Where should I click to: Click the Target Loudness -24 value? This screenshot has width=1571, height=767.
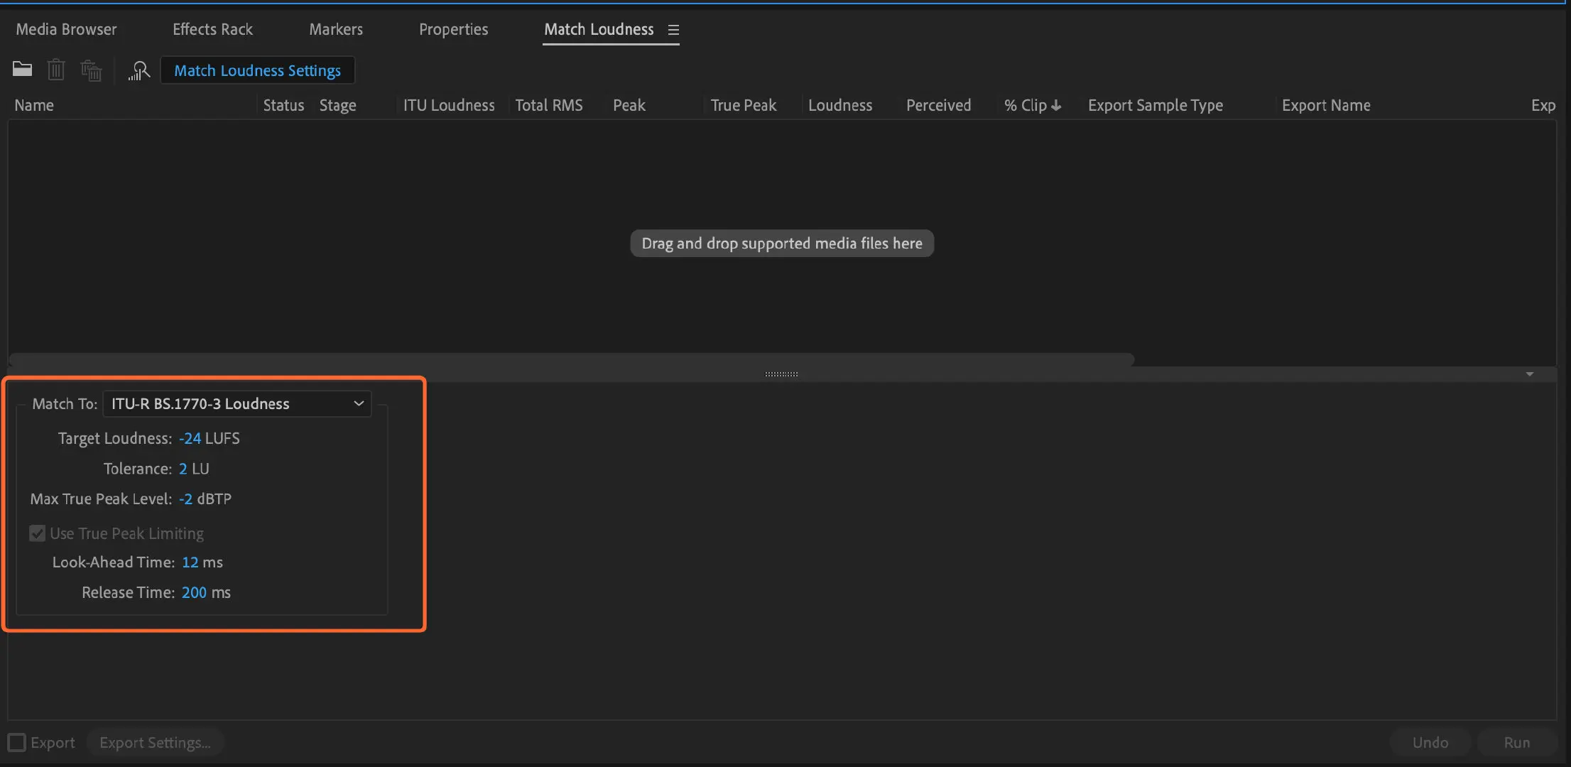click(x=190, y=438)
